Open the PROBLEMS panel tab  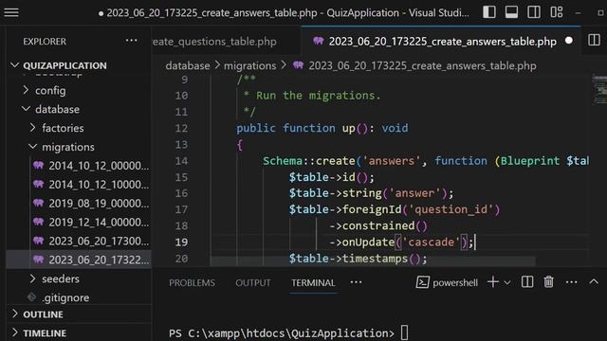(x=192, y=282)
